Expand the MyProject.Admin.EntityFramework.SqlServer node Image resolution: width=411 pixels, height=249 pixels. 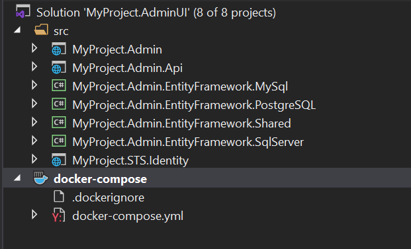[x=34, y=141]
